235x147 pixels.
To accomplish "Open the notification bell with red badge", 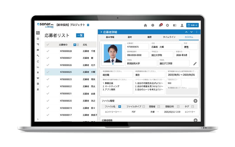I will pos(160,25).
